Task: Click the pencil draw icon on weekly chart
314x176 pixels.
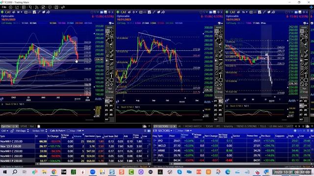Action: (x=39, y=12)
